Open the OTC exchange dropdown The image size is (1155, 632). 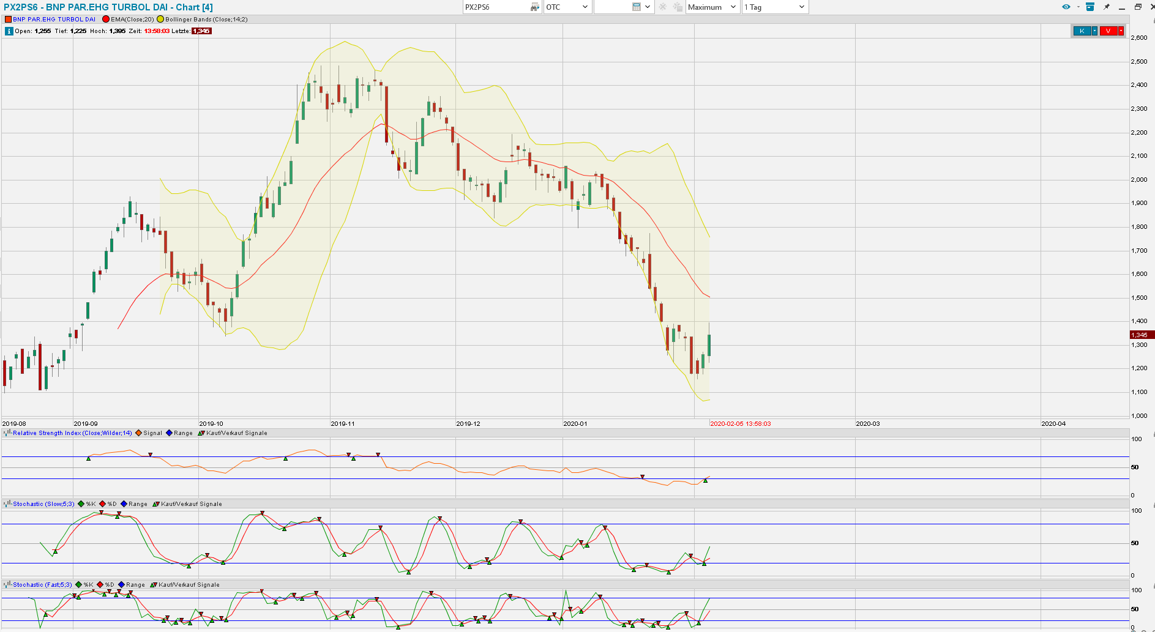pyautogui.click(x=567, y=7)
